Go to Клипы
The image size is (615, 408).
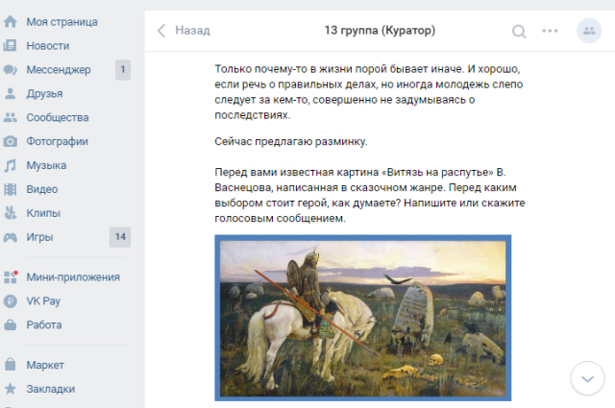pyautogui.click(x=43, y=213)
